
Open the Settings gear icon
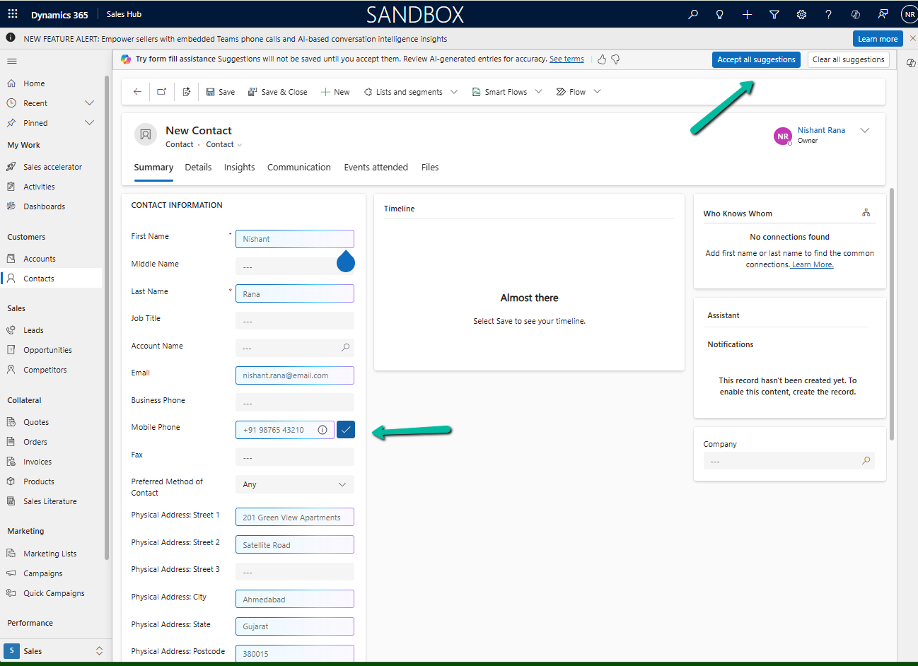pyautogui.click(x=801, y=14)
